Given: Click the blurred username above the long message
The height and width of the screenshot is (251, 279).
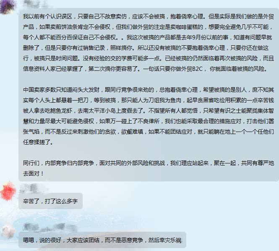Looking at the screenshot, I should coord(37,4).
